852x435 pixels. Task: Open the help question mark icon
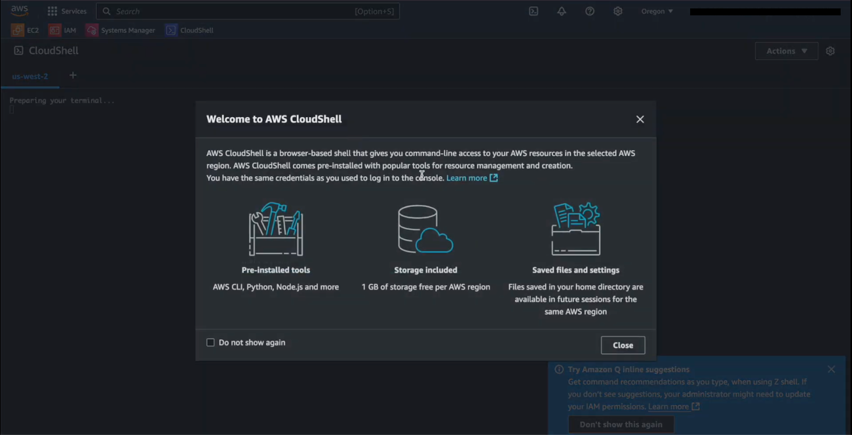click(590, 11)
